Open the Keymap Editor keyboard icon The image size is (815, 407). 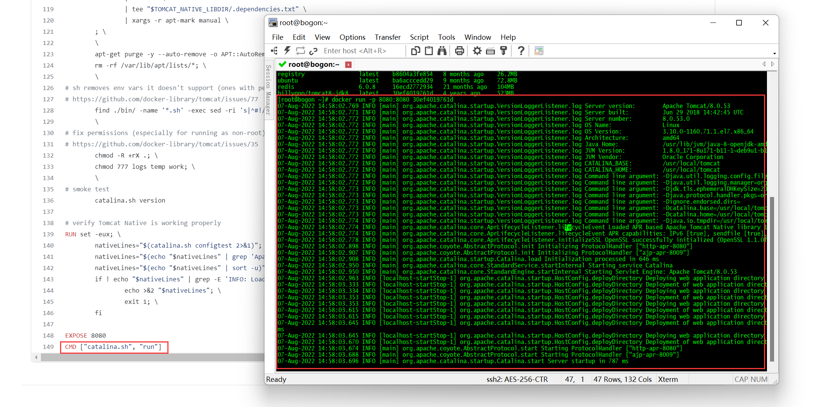click(x=490, y=51)
